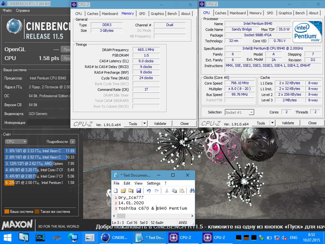This screenshot has width=325, height=244.
Task: Click Close in the Memory CPU-Z window
Action: [x=184, y=124]
